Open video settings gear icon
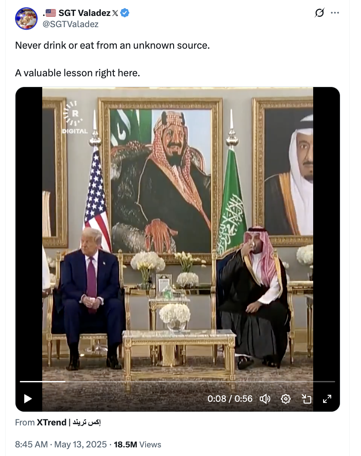Screen dimensions: 361x456 [286, 399]
